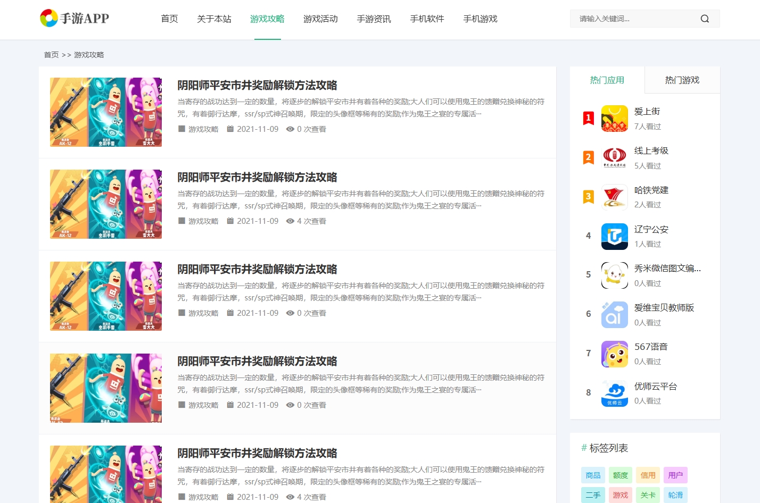Screen dimensions: 760x503
Task: Click calendar icon in third article's meta row
Action: 230,313
